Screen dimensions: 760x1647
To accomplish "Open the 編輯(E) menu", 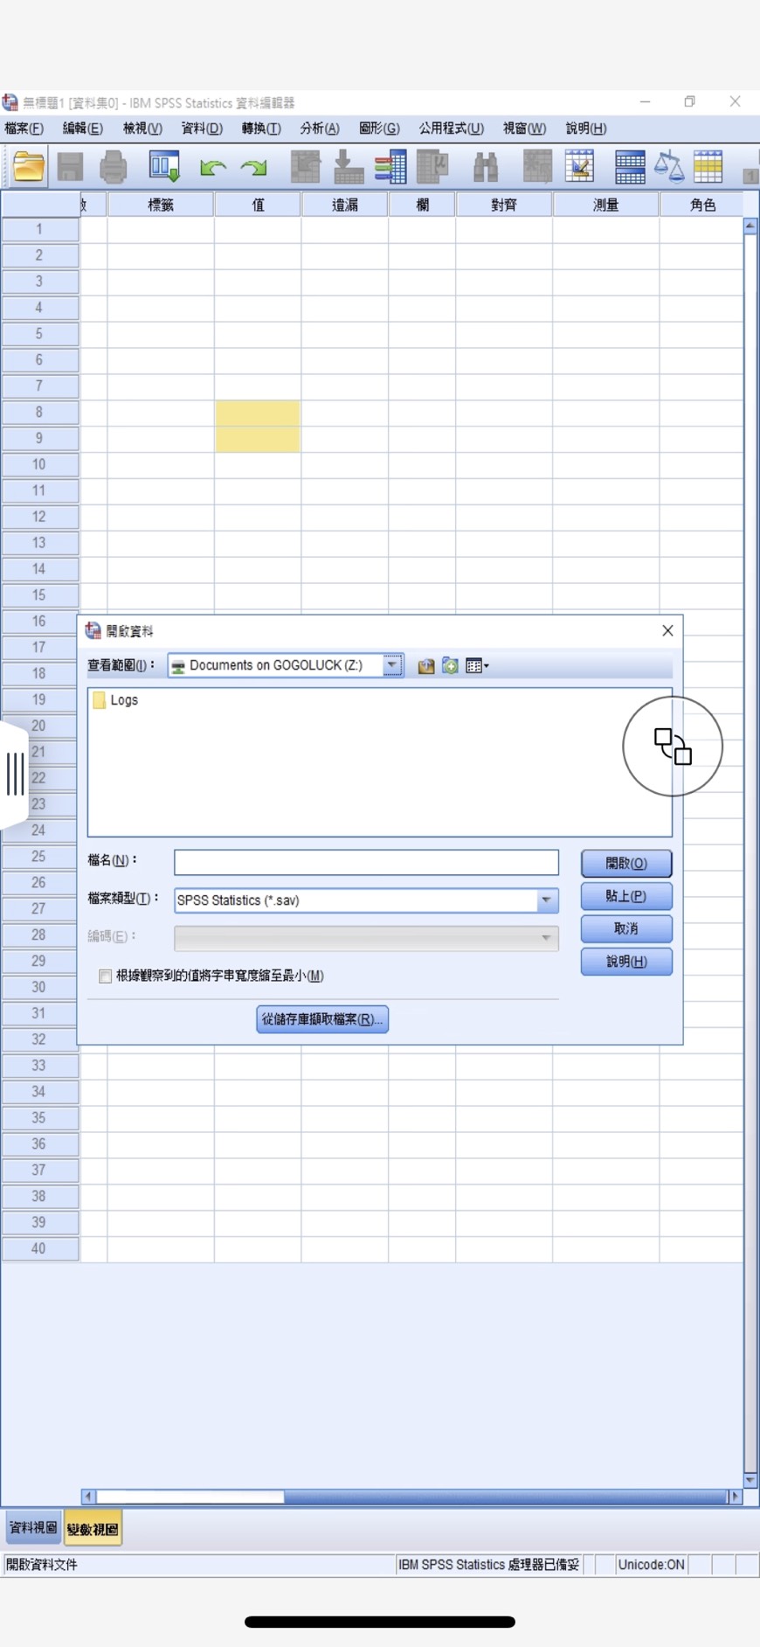I will [x=83, y=129].
